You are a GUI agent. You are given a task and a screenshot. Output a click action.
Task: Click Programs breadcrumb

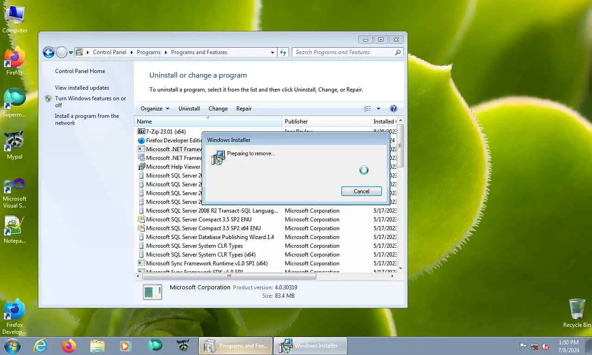[148, 52]
